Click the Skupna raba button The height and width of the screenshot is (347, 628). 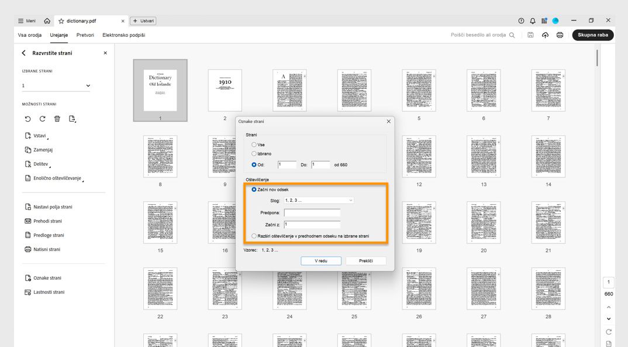click(x=593, y=35)
